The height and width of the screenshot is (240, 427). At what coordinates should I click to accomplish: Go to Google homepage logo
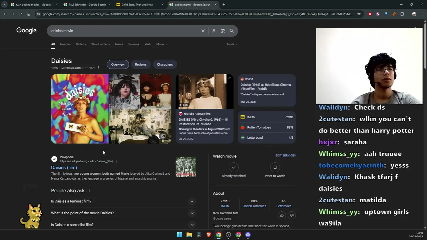tap(26, 31)
